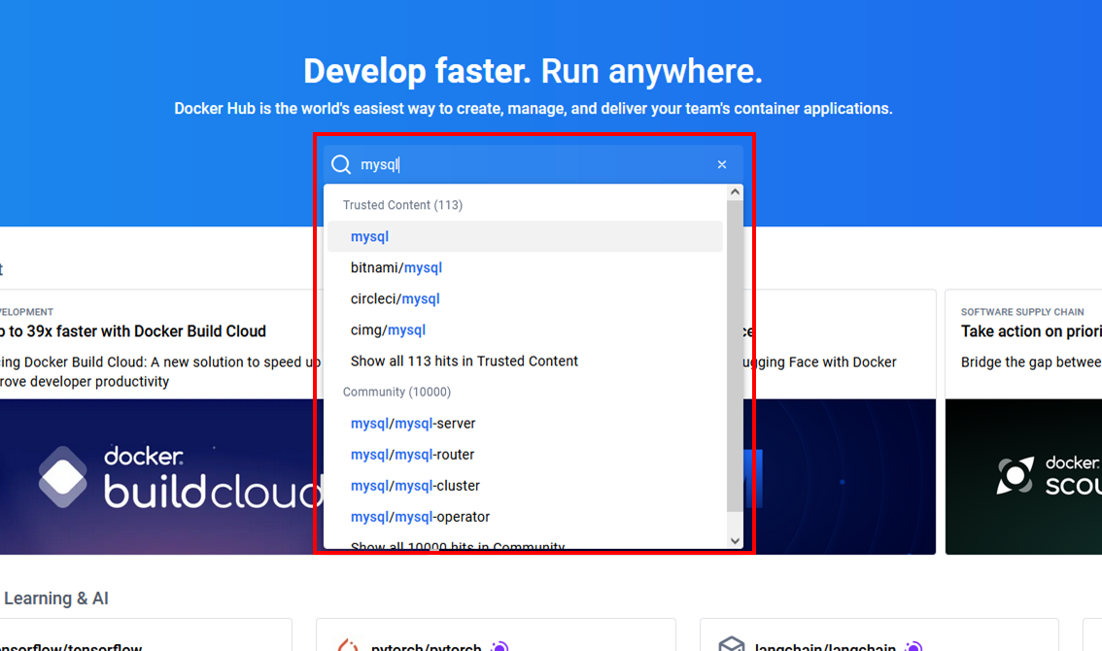The height and width of the screenshot is (651, 1102).
Task: Click the Bridge the gap description text
Action: coord(1031,362)
